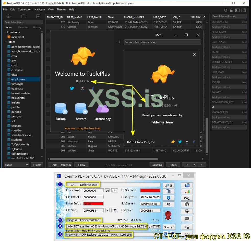This screenshot has width=251, height=241.
Task: Focus the Search for columns field
Action: point(229,16)
